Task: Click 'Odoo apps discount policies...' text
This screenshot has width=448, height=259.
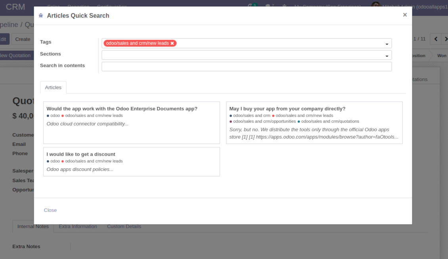Action: point(80,169)
